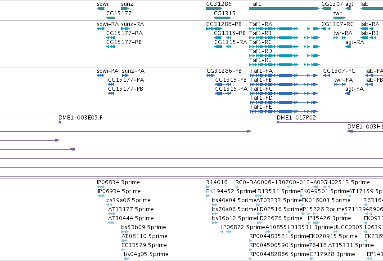This screenshot has height=261, width=383.
Task: Click transcript lab-RA
Action: (370, 24)
